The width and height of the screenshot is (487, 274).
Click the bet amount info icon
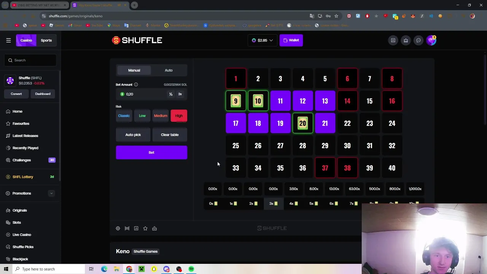pos(136,84)
